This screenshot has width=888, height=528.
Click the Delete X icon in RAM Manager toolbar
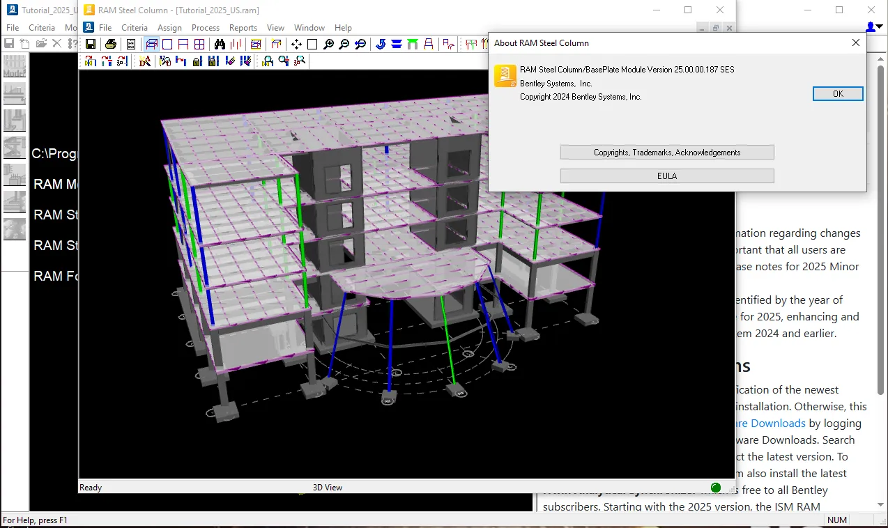click(x=57, y=43)
